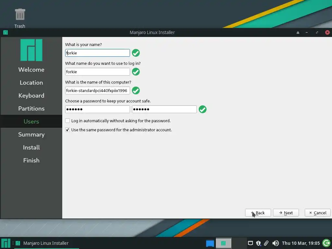Viewport: 332px width, 249px height.
Task: Click the computer name input field
Action: click(x=97, y=91)
